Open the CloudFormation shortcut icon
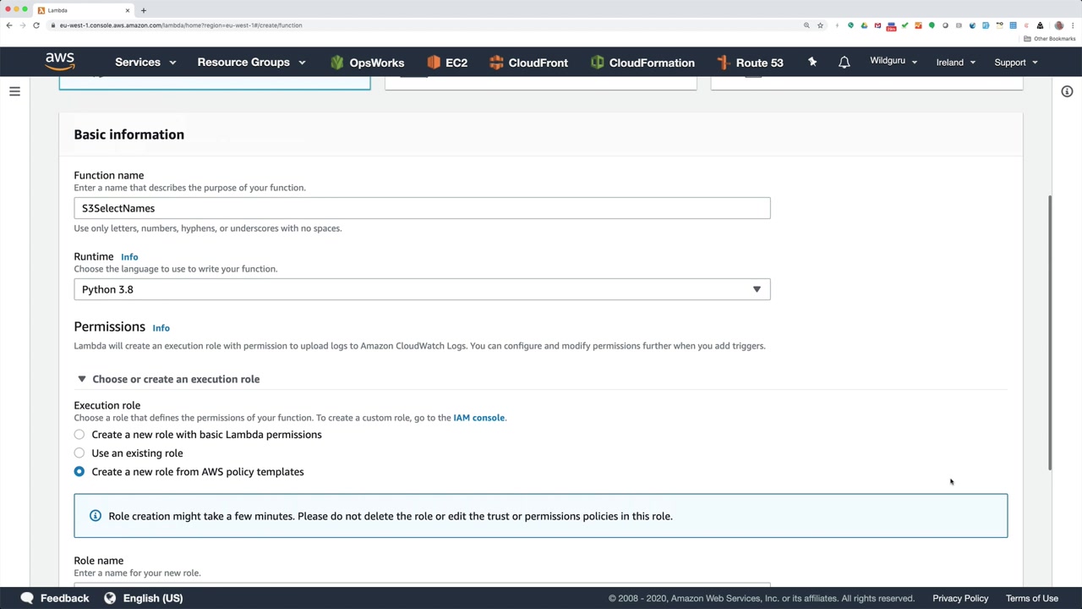Screen dimensions: 1082x609 [598, 63]
